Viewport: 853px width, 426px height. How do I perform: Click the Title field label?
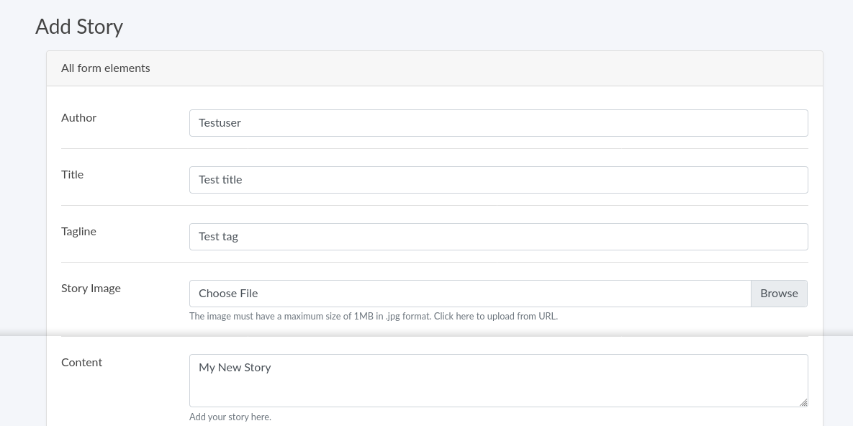tap(72, 175)
